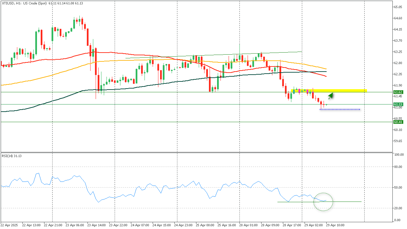Image resolution: width=407 pixels, height=229 pixels.
Task: Click the 59.65 value on price scale
Action: click(x=398, y=141)
